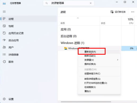Maximize the Task Manager window
Screen dimensions: 137x103
pyautogui.click(x=125, y=2)
